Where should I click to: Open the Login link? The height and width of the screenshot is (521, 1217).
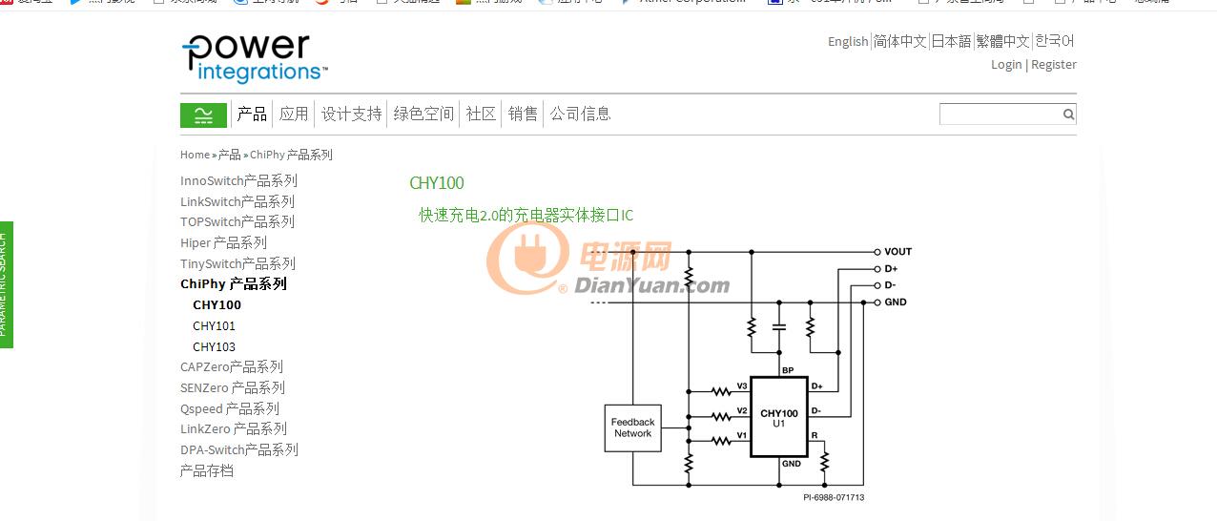point(1006,65)
